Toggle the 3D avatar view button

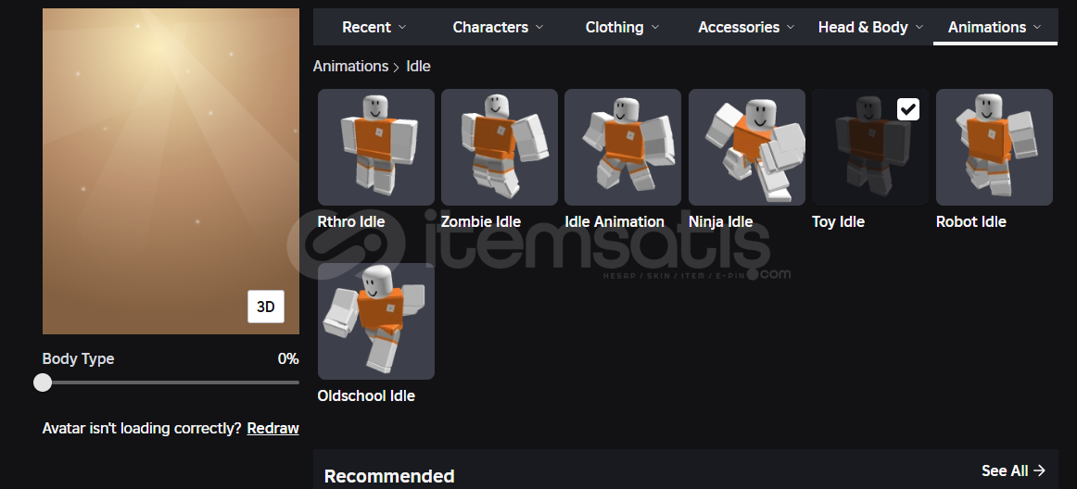click(x=266, y=307)
